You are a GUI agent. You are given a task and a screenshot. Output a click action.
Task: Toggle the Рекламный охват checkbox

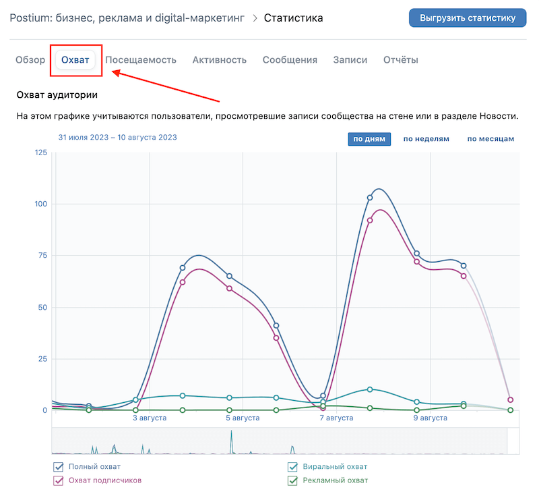pos(292,480)
